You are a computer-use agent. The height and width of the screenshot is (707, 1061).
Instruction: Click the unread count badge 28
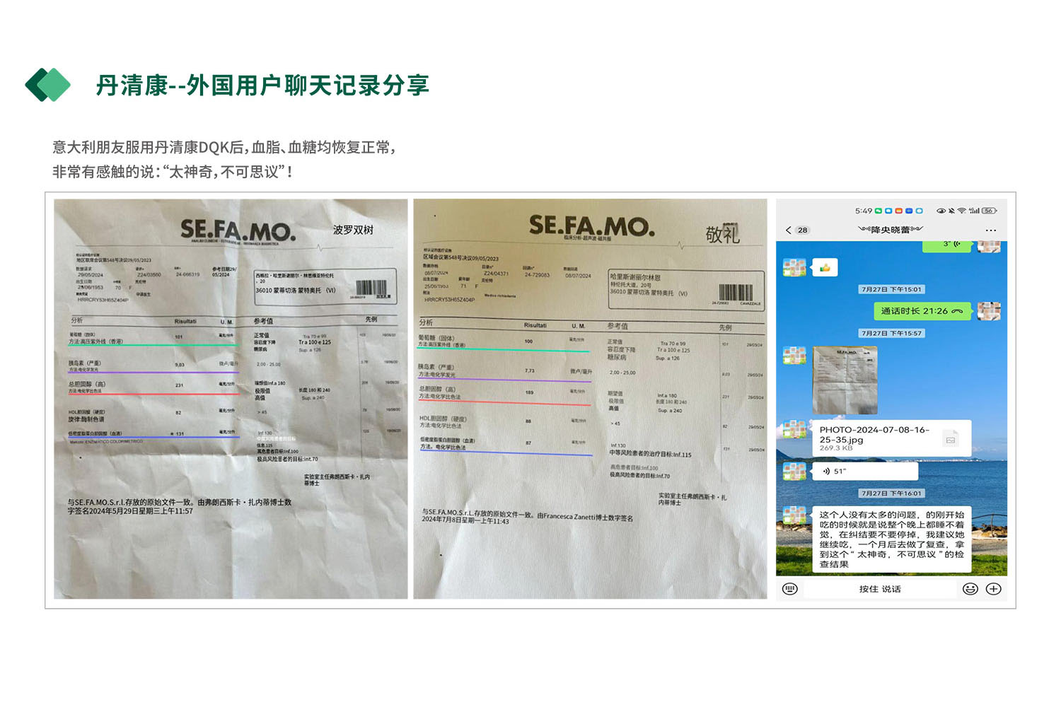(x=802, y=230)
